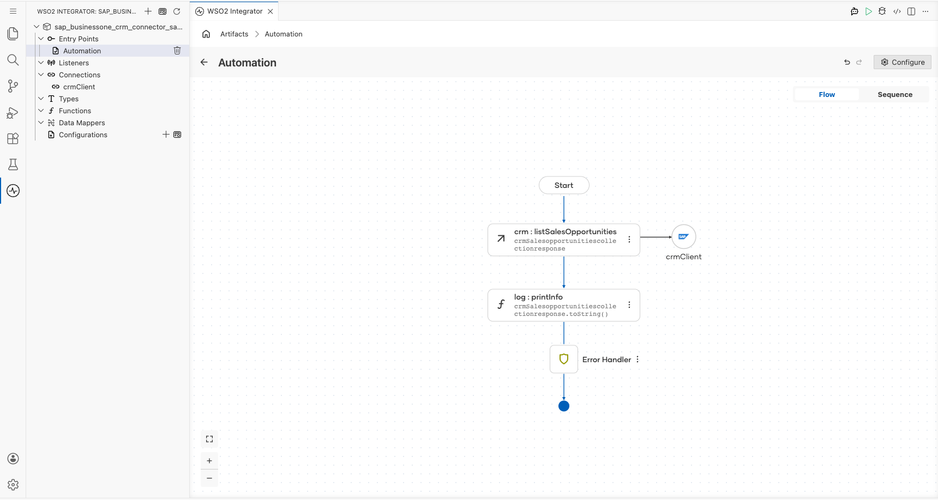Delete the Automation entry point via trash icon

(x=177, y=51)
